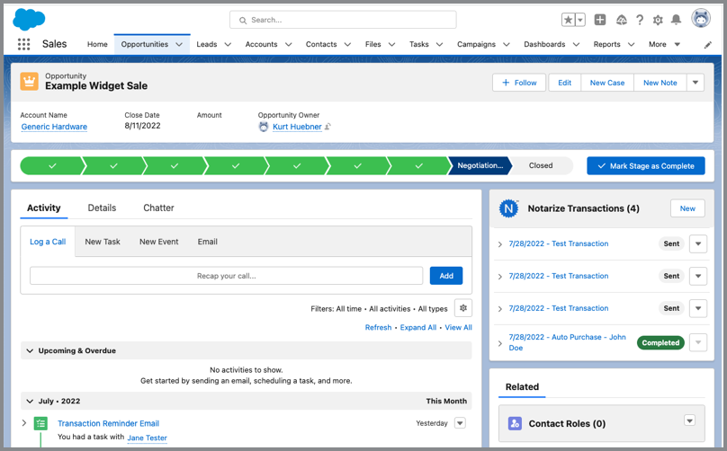Switch to the Details tab
This screenshot has height=451, width=727.
102,208
